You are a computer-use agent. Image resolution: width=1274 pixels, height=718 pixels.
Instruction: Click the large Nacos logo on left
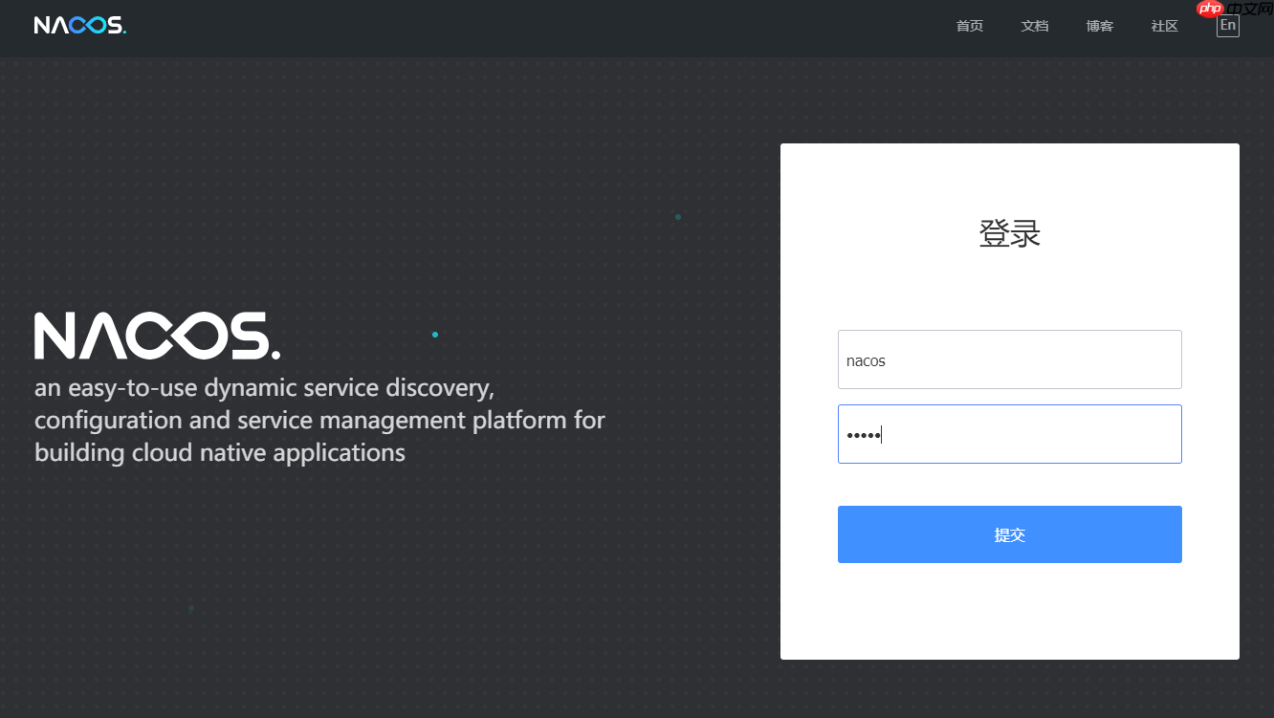click(158, 336)
